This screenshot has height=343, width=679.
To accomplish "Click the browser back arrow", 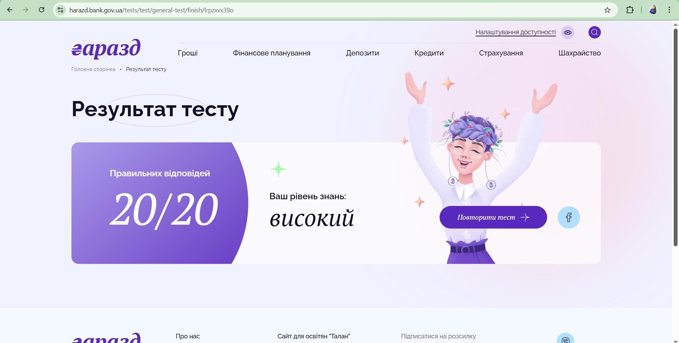I will click(x=10, y=10).
